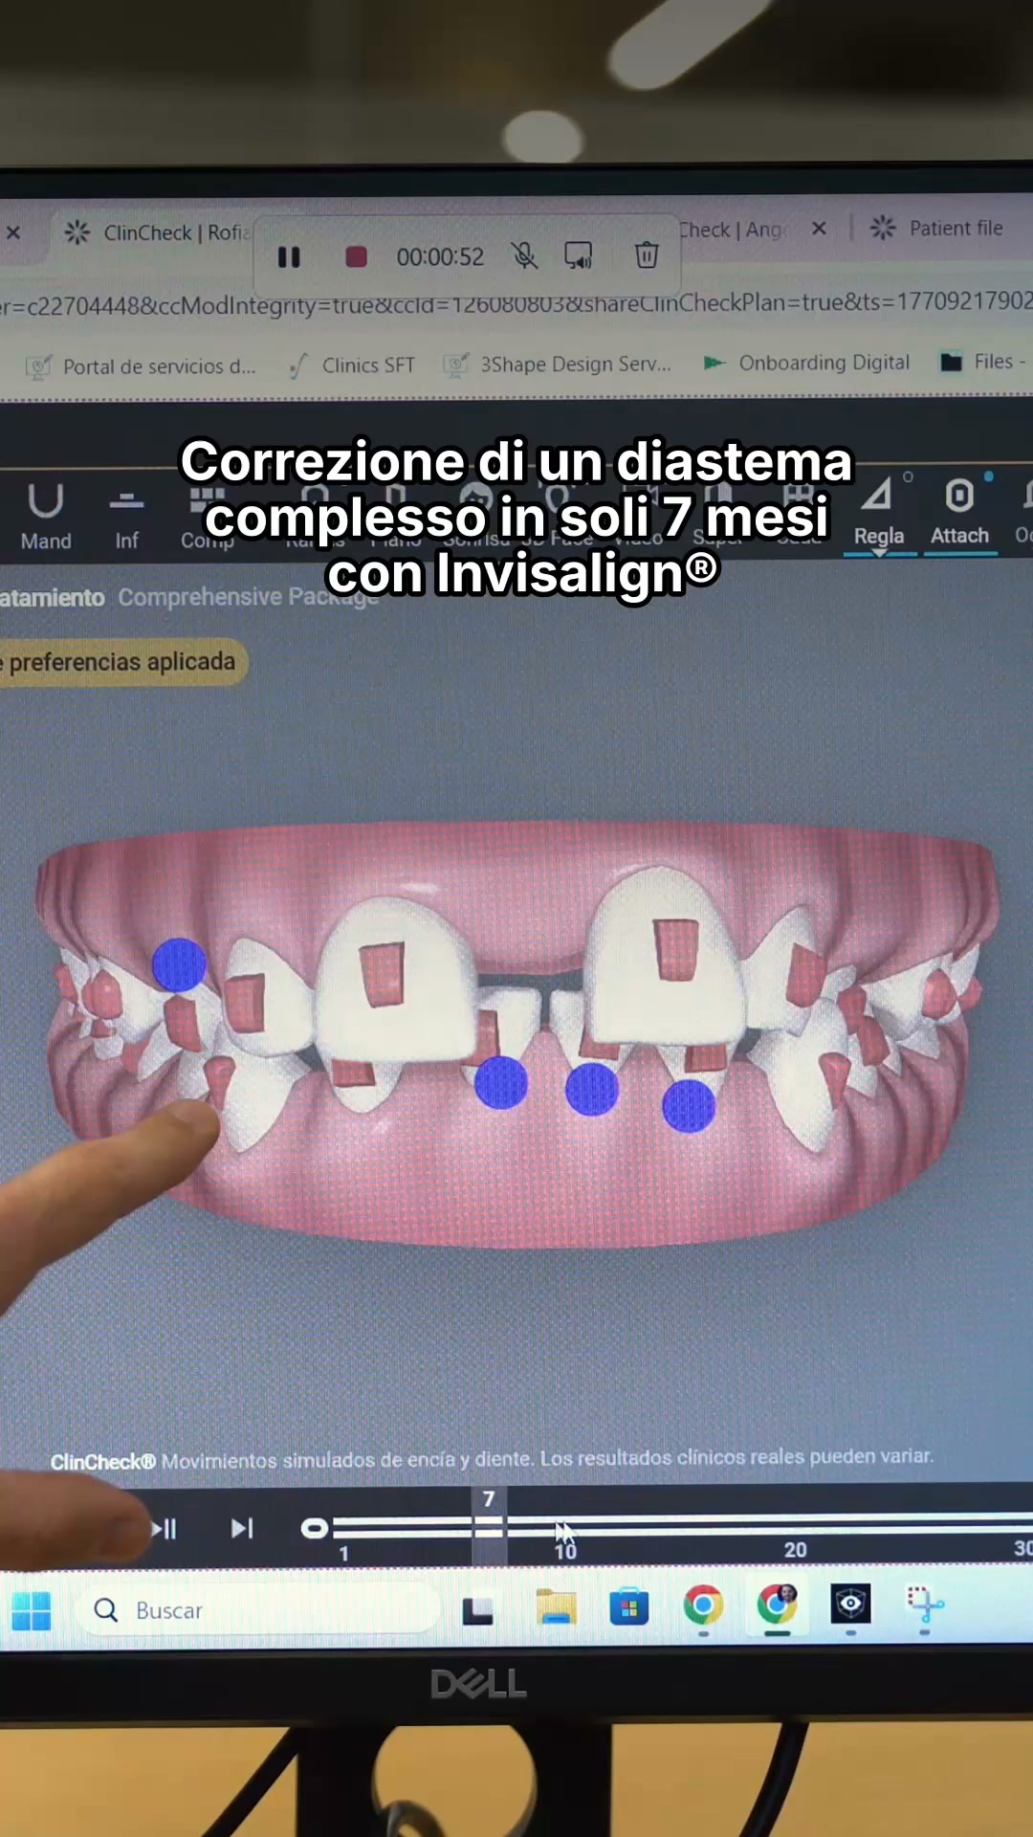The image size is (1033, 1837).
Task: Jump to stage 10 on the timeline
Action: coord(565,1550)
